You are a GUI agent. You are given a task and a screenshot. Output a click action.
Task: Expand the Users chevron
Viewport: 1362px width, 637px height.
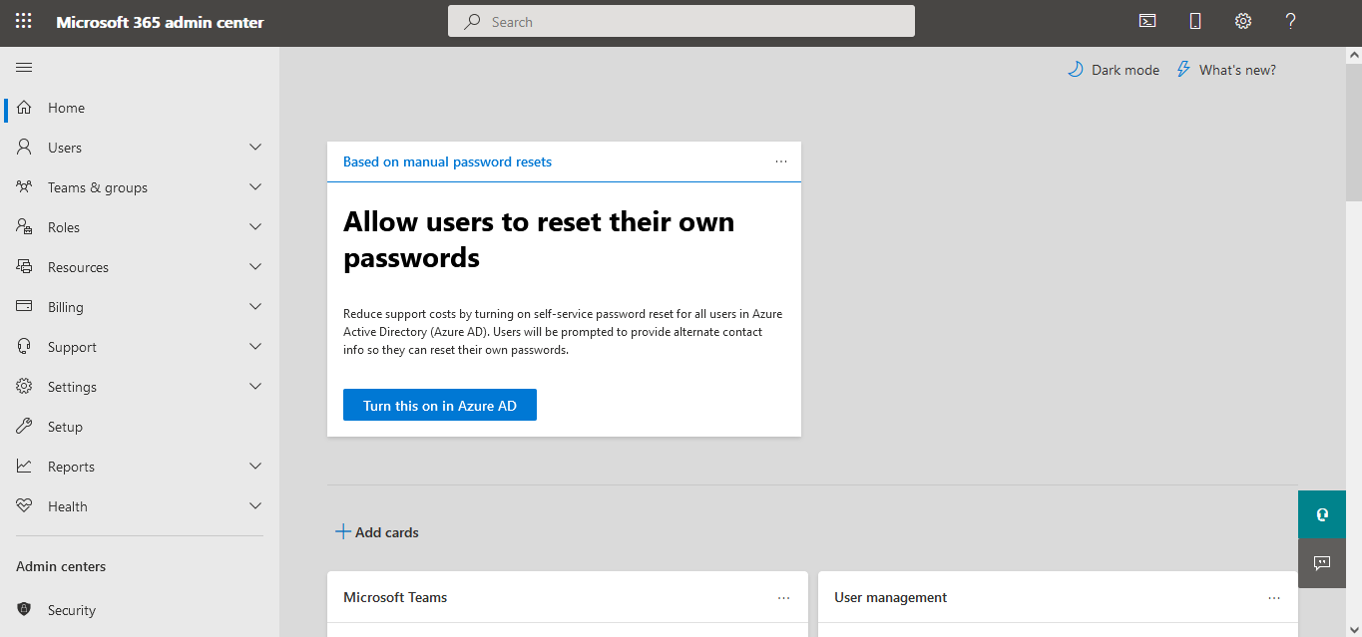[255, 148]
